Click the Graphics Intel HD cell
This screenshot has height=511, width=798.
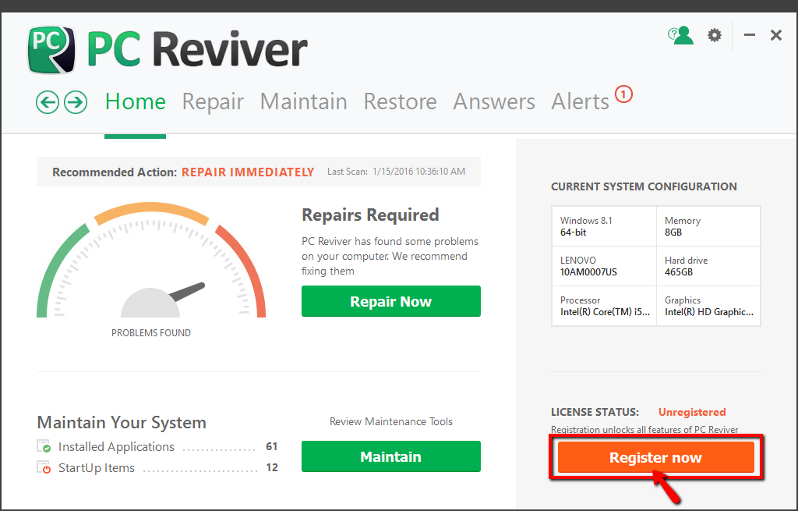708,306
